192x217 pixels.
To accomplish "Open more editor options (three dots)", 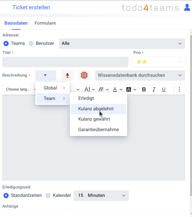I will click(x=179, y=90).
